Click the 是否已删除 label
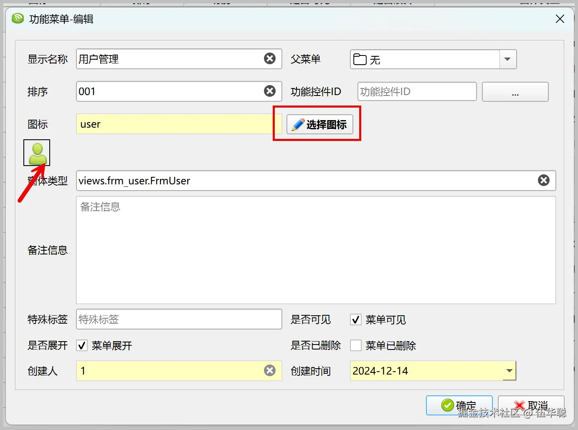This screenshot has width=578, height=430. coord(316,345)
